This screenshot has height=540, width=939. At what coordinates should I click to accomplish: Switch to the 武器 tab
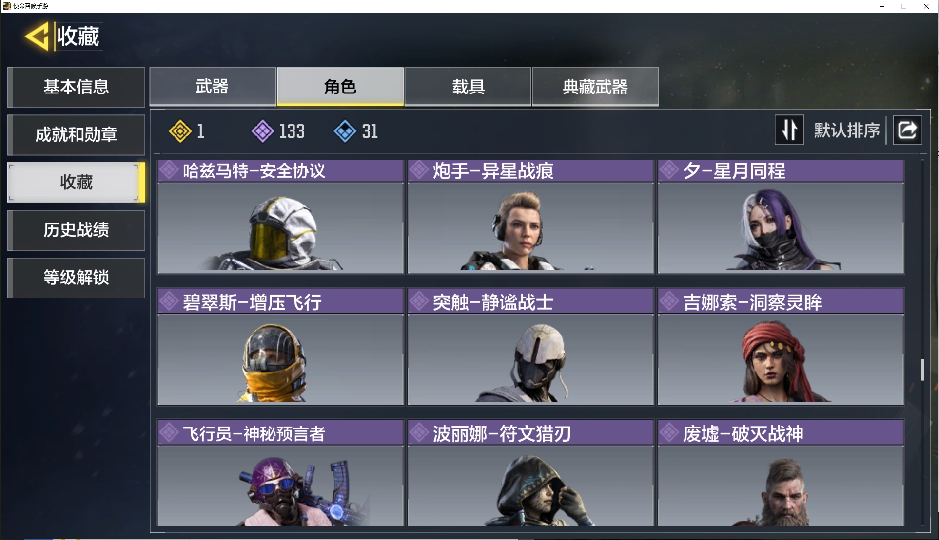pyautogui.click(x=213, y=86)
